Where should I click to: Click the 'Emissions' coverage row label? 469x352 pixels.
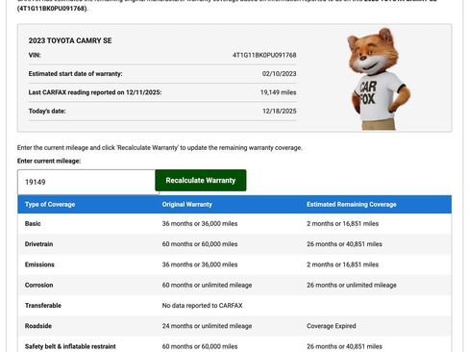click(x=39, y=264)
